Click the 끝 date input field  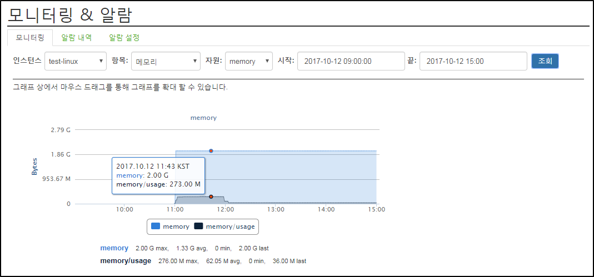[x=473, y=61]
